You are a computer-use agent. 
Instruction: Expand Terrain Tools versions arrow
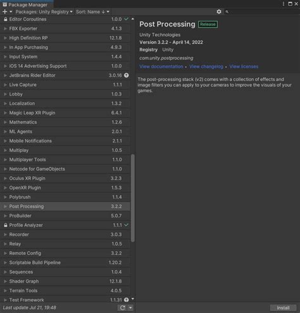coord(5,291)
